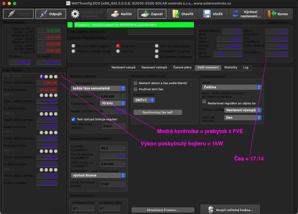Click the Limit výroby pro CombiWATT field
Screen dimensions: 298x214
coord(113,164)
